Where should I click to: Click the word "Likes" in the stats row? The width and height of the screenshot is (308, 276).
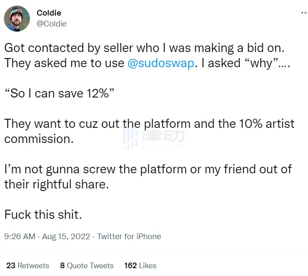click(148, 266)
